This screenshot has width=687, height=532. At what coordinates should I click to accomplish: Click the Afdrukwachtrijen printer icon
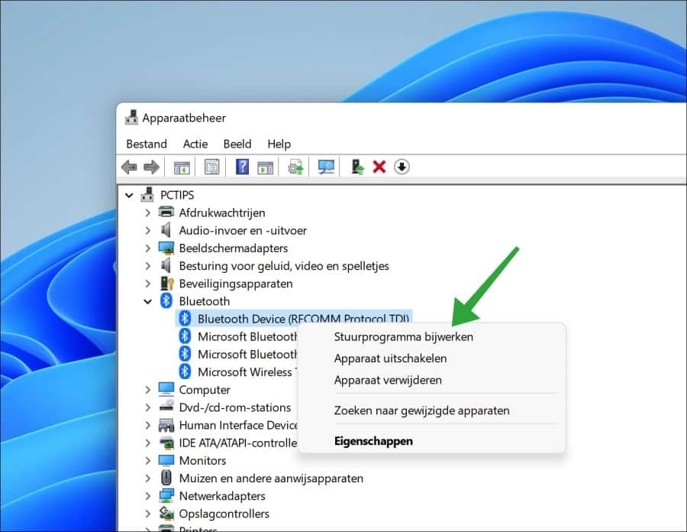pyautogui.click(x=166, y=212)
